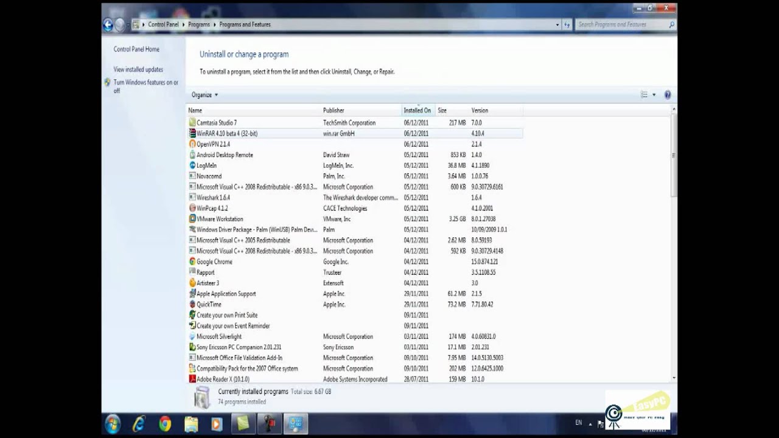Select the Camtasia Studio 7 program icon
Screen dimensions: 779x438
(192, 123)
